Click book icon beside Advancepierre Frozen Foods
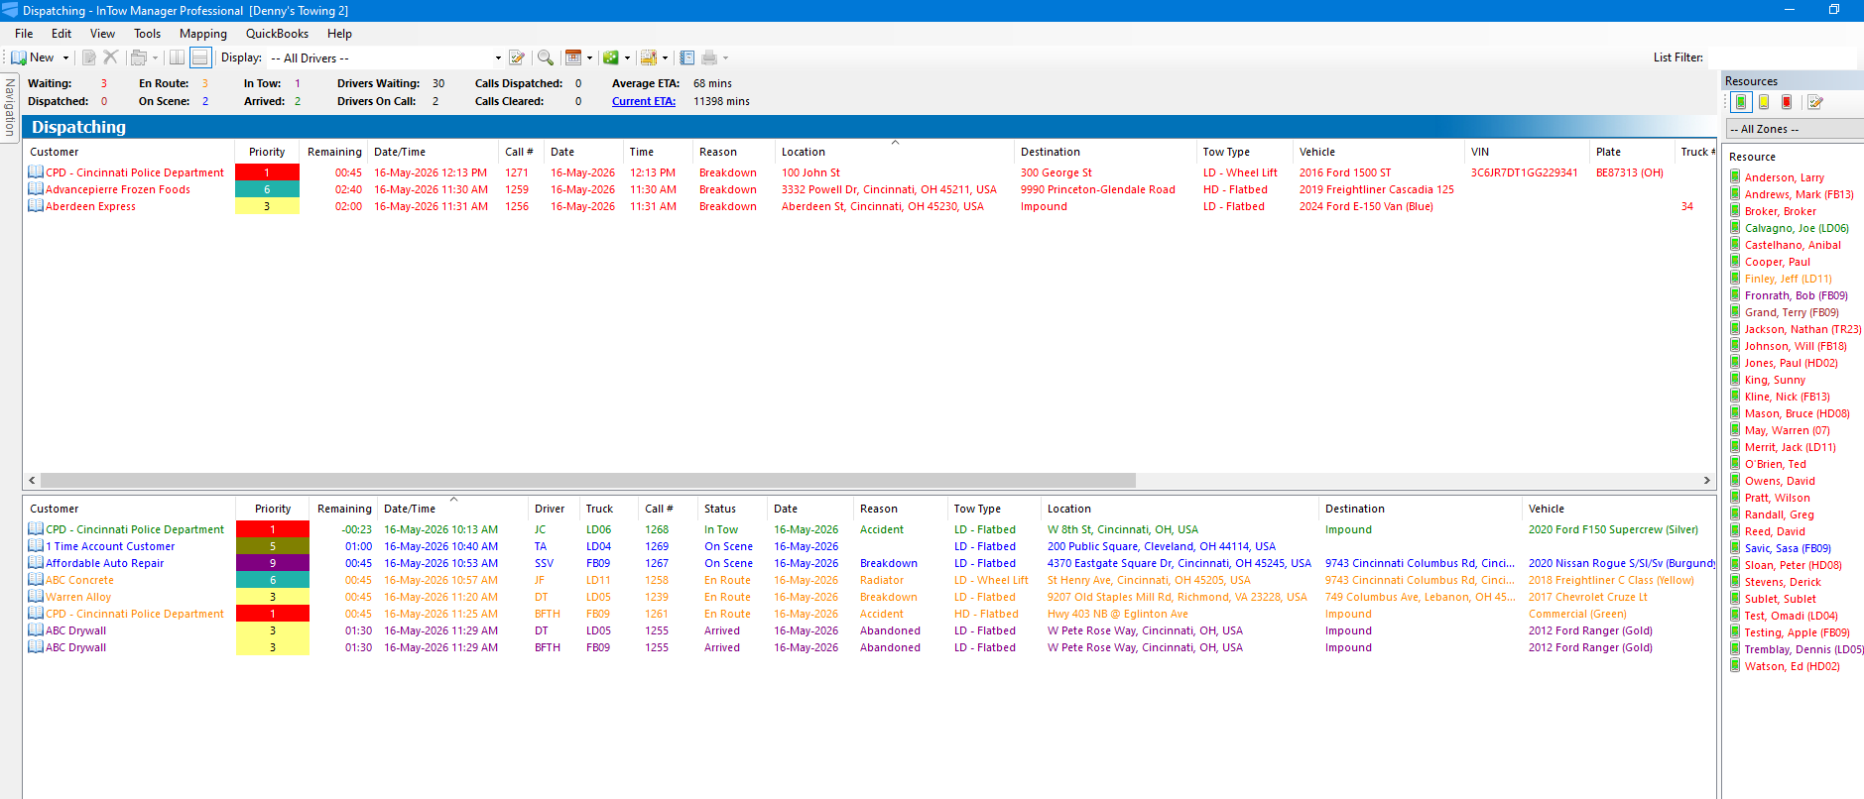This screenshot has width=1864, height=799. click(x=36, y=189)
